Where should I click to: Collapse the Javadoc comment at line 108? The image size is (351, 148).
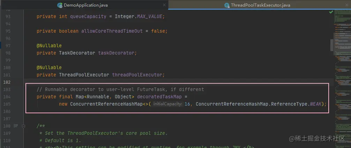pos(23,126)
